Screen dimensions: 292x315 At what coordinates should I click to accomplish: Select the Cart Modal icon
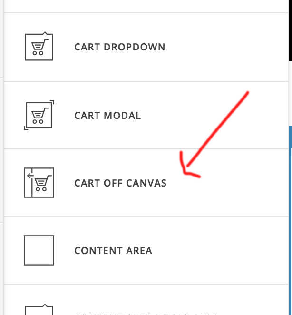pos(39,115)
